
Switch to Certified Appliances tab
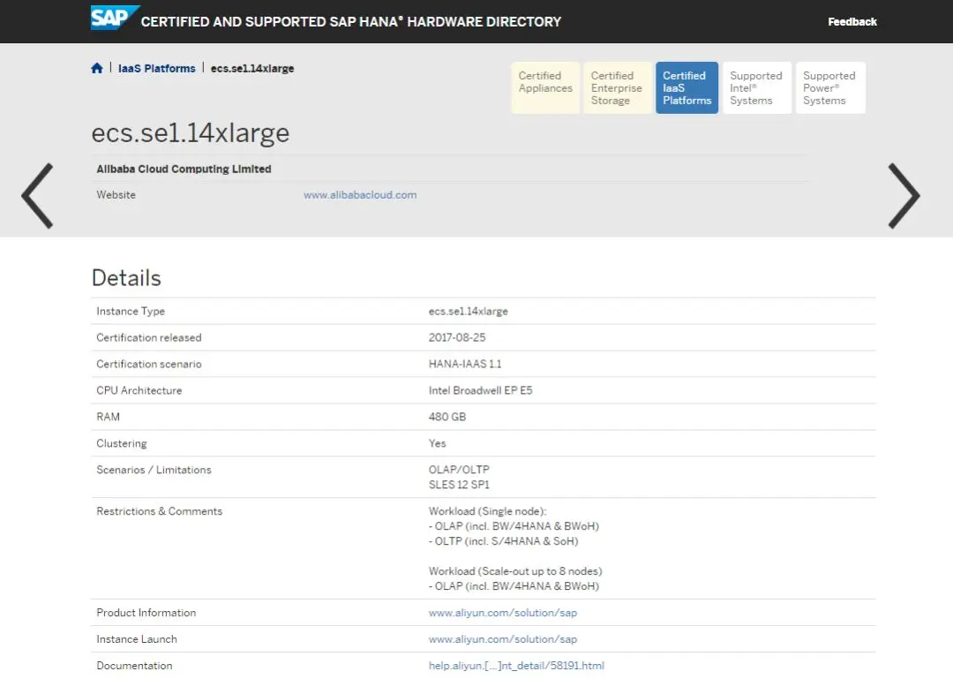pyautogui.click(x=545, y=87)
